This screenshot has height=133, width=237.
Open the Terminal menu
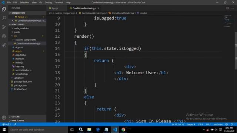click(59, 3)
